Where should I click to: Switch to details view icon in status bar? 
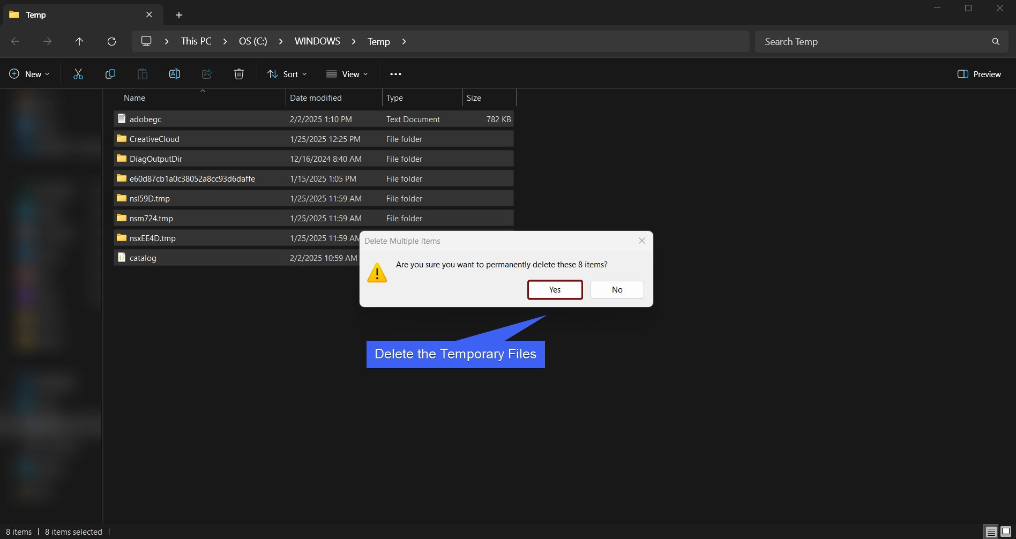click(x=991, y=531)
